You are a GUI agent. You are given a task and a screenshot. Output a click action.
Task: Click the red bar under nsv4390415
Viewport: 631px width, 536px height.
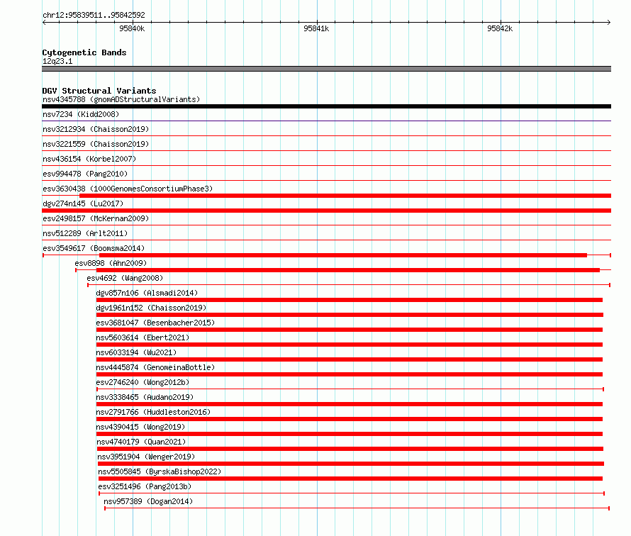click(x=350, y=434)
